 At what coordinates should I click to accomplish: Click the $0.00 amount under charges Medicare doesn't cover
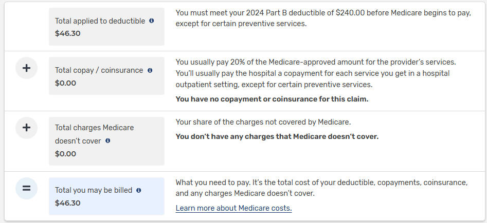pos(65,154)
